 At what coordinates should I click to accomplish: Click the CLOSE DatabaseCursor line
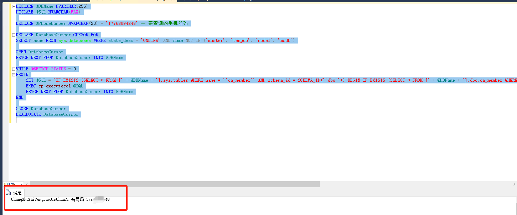pos(41,109)
